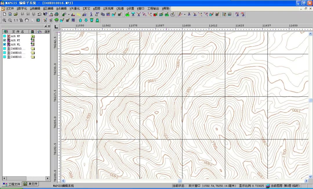The height and width of the screenshot is (189, 313).
Task: Check the third I48E010... file checkbox
Action: [x=4, y=57]
